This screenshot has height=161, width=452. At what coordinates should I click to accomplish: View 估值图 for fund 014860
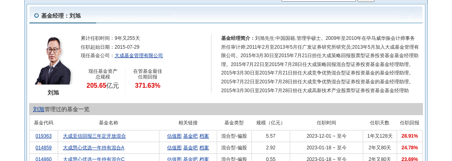point(174,159)
